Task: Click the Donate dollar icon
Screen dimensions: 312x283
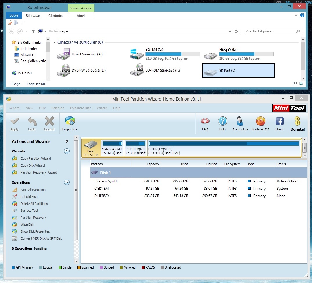Action: [x=298, y=121]
